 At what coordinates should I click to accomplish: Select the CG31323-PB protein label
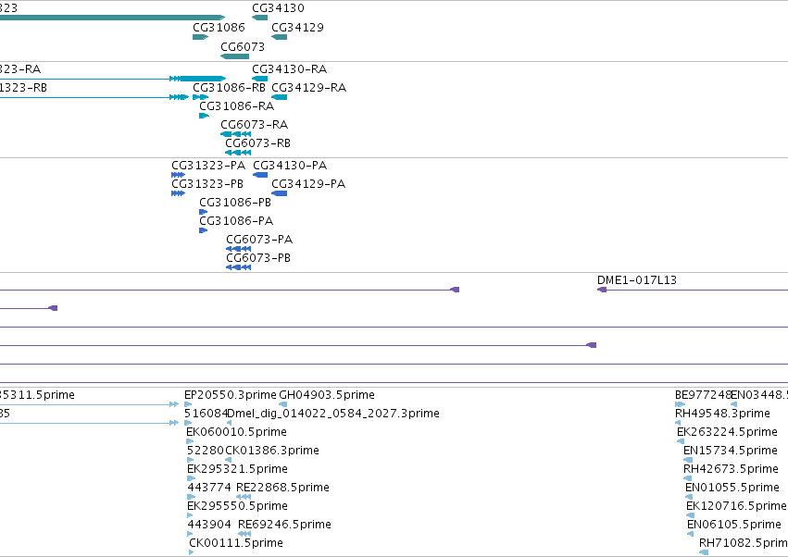(207, 184)
